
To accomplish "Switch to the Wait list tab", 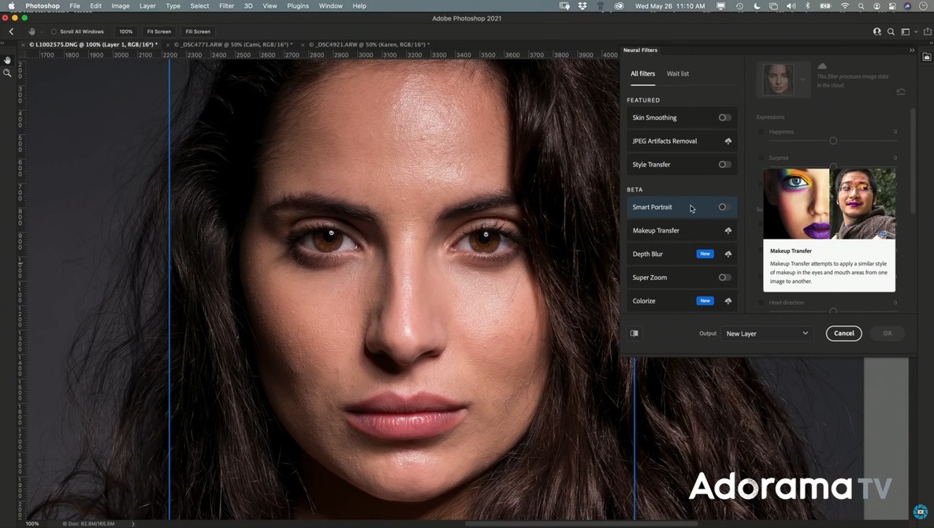I will [677, 73].
